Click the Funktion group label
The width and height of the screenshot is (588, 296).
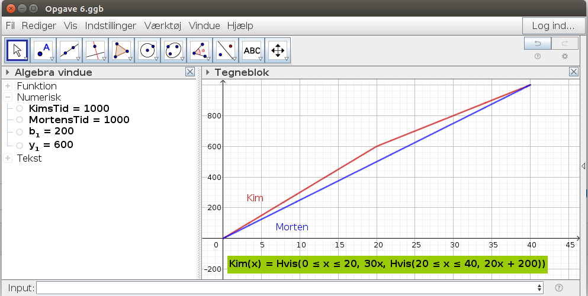coord(37,86)
